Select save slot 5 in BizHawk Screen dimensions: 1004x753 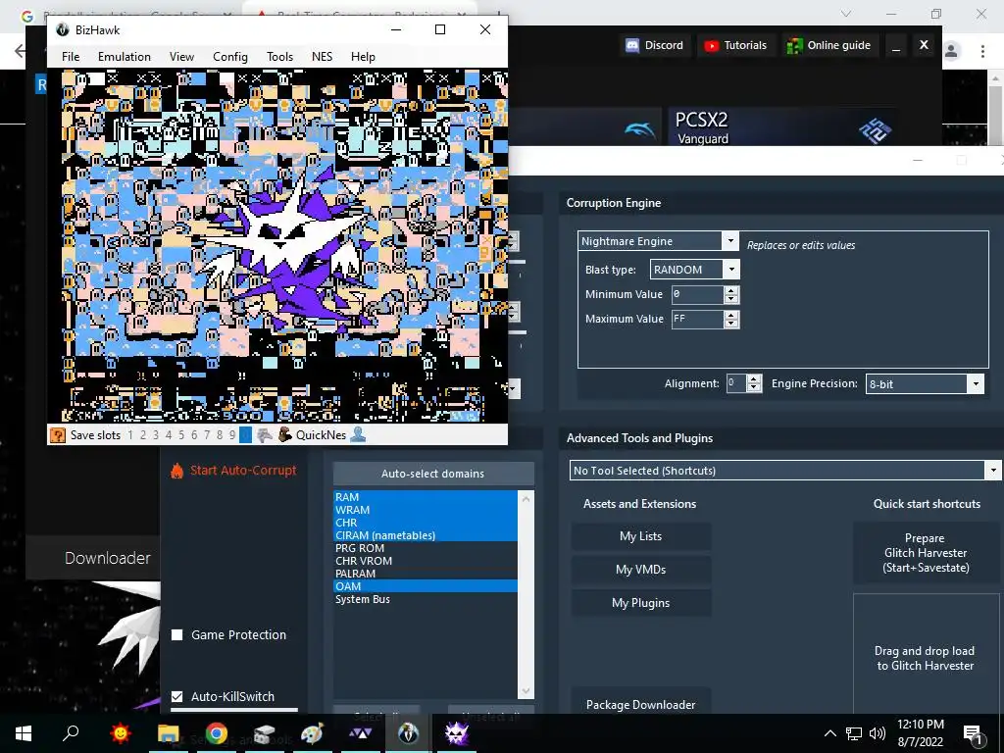(181, 435)
